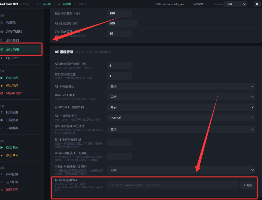The image size is (262, 200).
Task: Click the link icon next to 连接与路径
Action: (2, 31)
